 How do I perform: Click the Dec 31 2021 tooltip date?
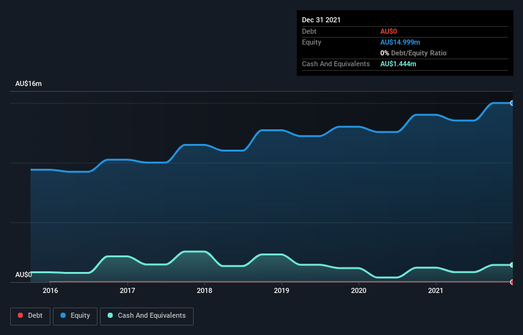pos(321,20)
